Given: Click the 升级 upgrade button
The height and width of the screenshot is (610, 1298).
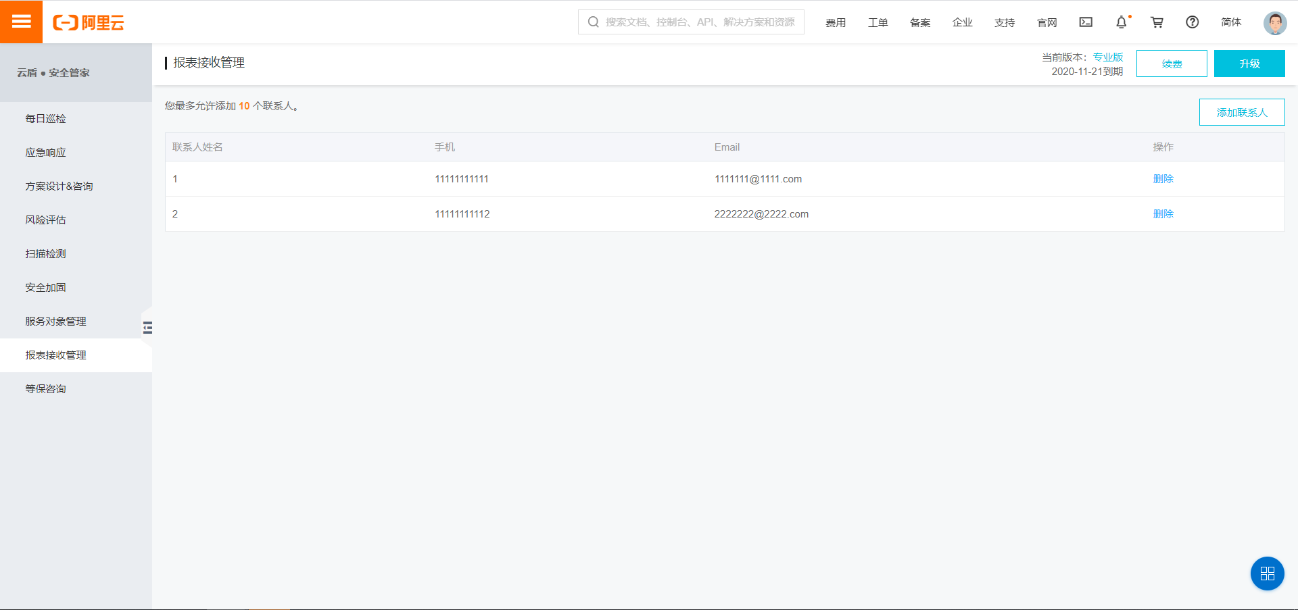Looking at the screenshot, I should point(1249,63).
